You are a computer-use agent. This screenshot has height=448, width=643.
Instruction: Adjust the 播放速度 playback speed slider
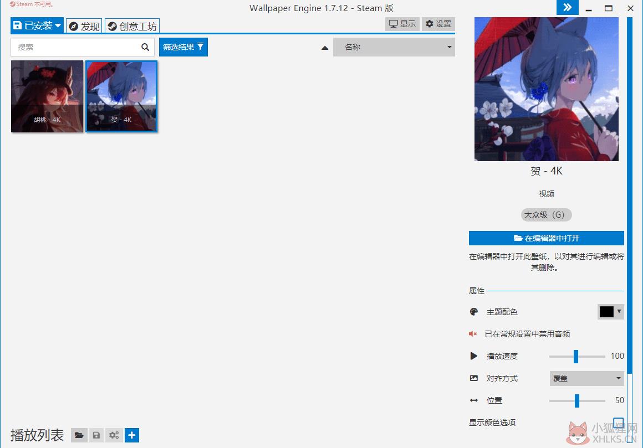click(x=577, y=356)
